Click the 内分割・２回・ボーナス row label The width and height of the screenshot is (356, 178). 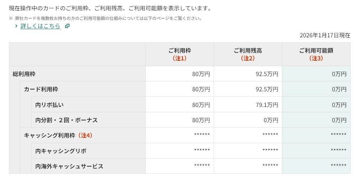[x=66, y=120]
